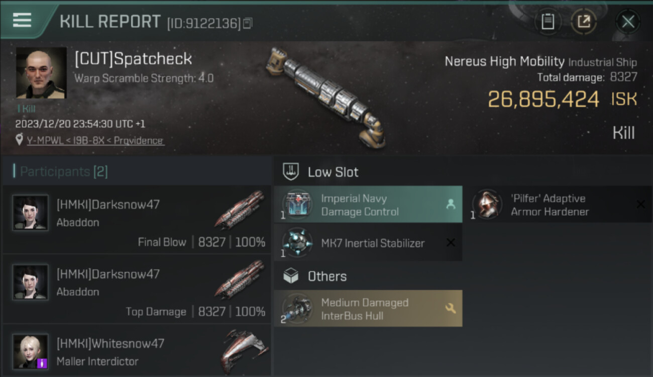
Task: Select the Medium Damaged InterBus Hull item
Action: point(368,309)
